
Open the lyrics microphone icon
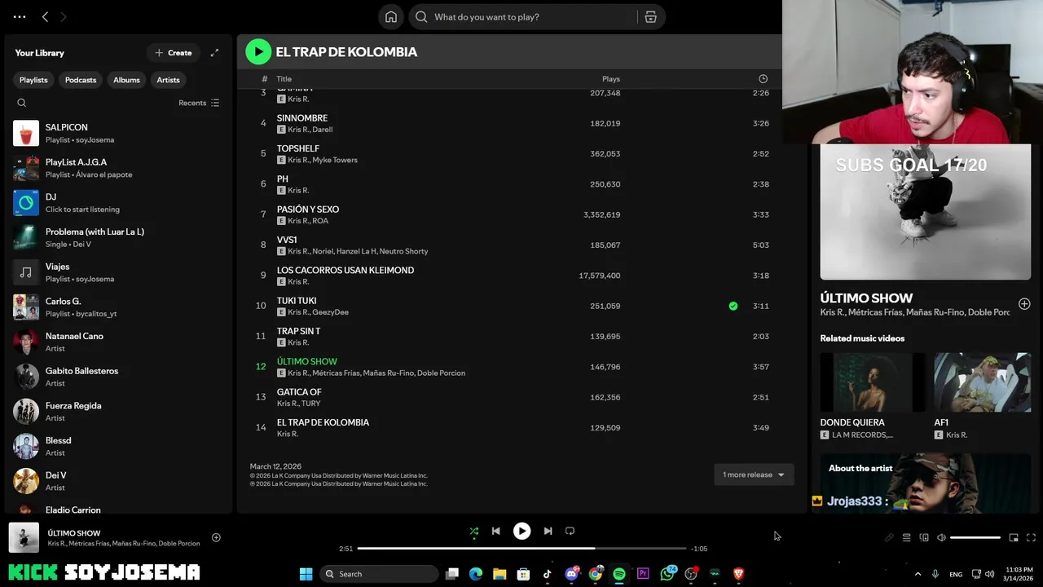click(x=889, y=538)
